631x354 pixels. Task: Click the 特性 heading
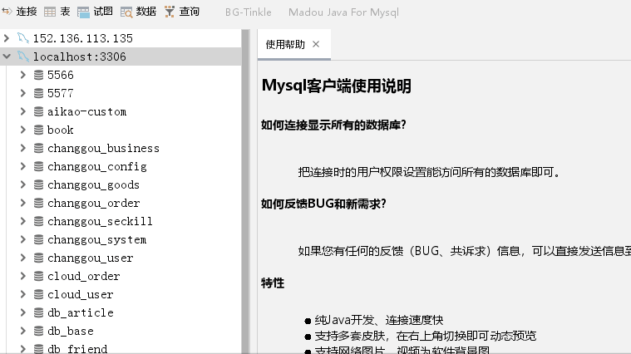273,283
